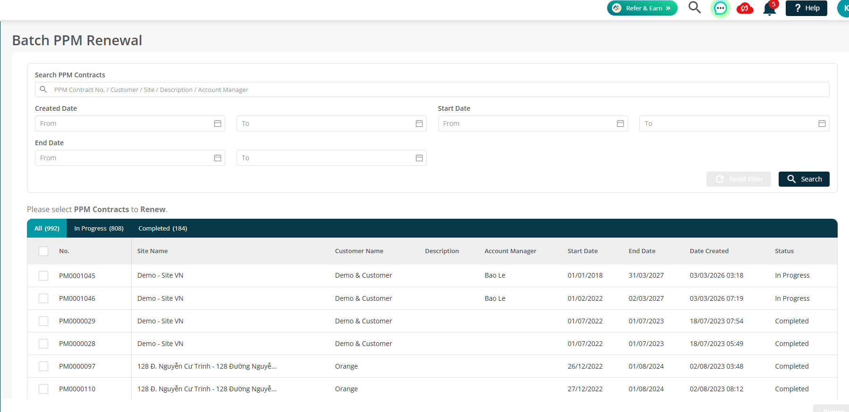Click the Refer & Earn button

coord(642,8)
